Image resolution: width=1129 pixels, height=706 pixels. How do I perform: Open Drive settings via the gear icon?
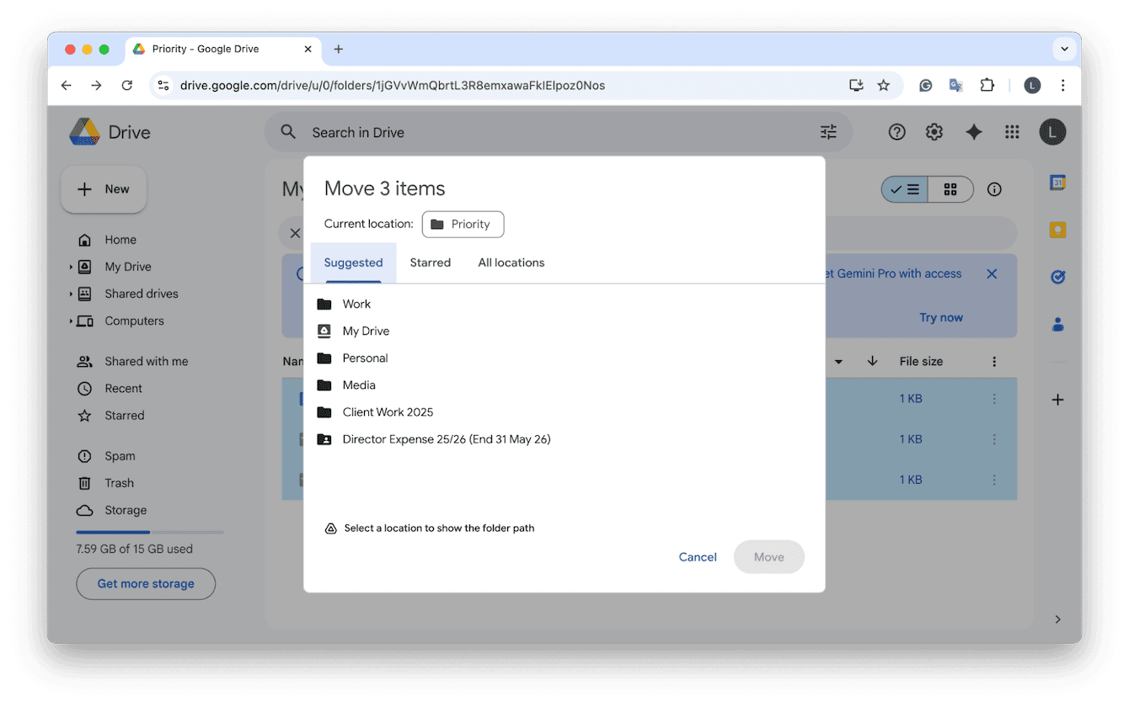[934, 131]
